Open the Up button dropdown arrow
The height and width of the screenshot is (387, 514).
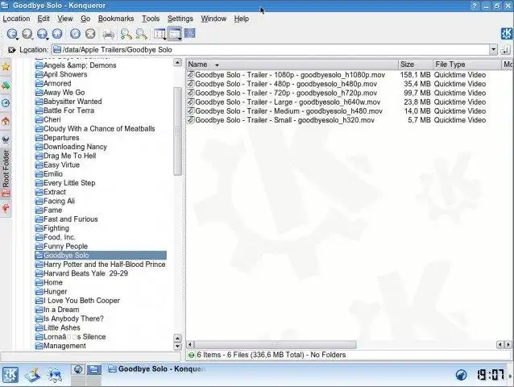(x=48, y=40)
